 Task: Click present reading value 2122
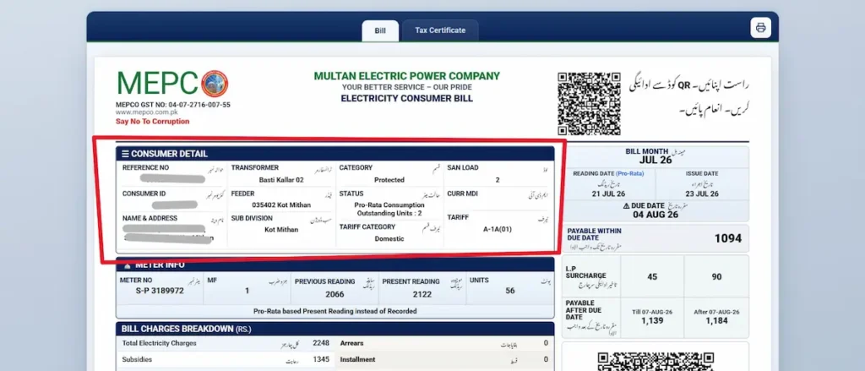pos(422,294)
